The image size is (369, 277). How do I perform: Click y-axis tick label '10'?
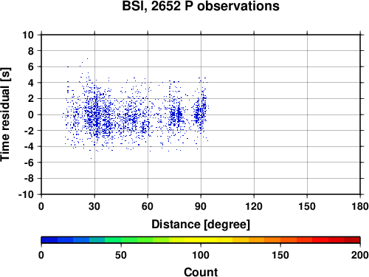click(x=28, y=35)
